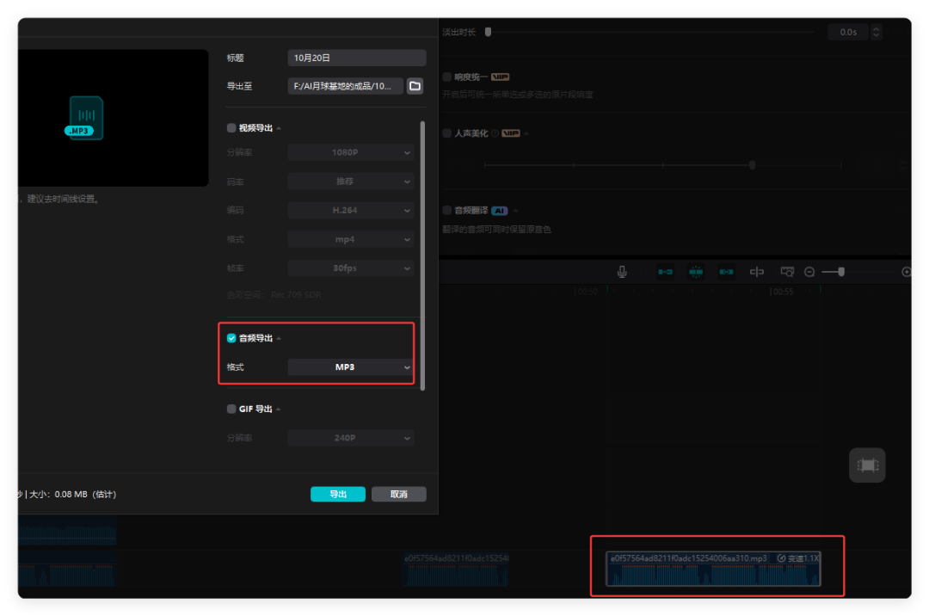The height and width of the screenshot is (616, 929).
Task: Click the folder icon to browse export location
Action: pyautogui.click(x=415, y=86)
